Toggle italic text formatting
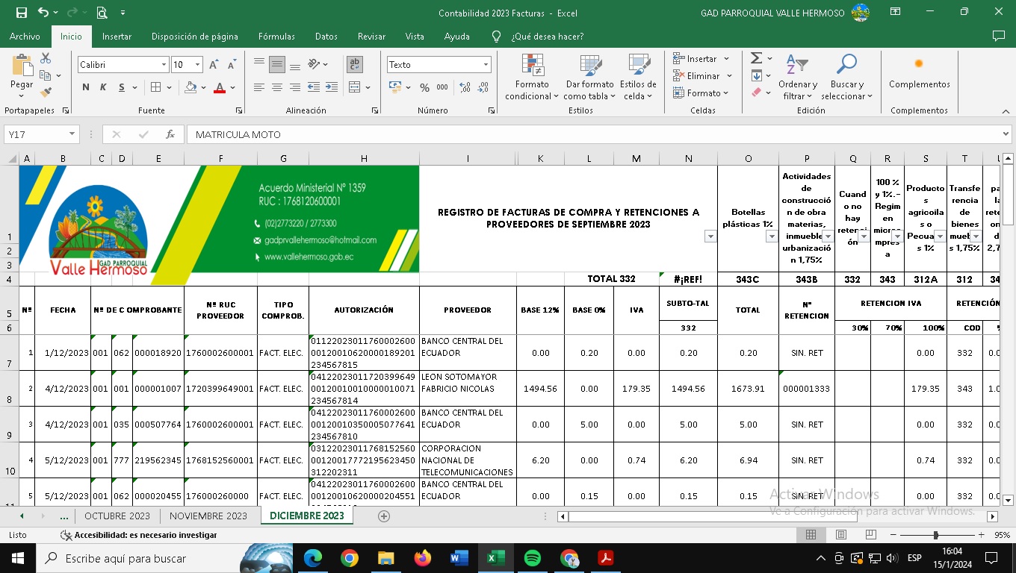1016x573 pixels. (103, 87)
